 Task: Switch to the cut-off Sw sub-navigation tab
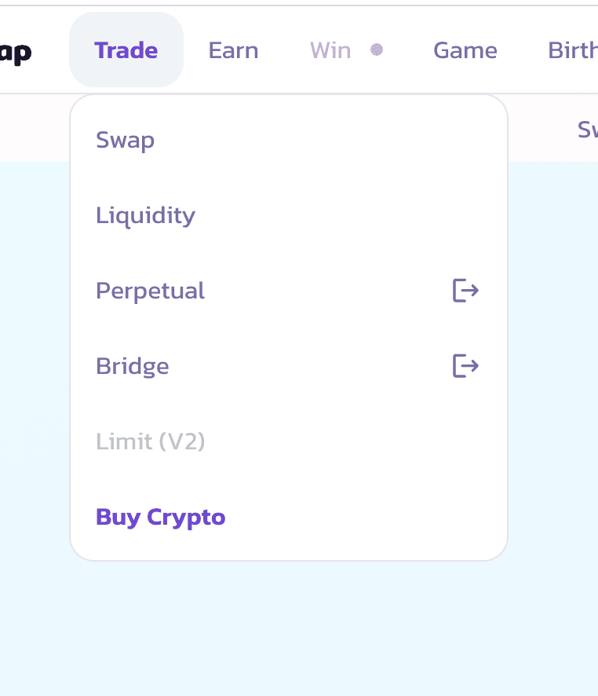click(587, 129)
